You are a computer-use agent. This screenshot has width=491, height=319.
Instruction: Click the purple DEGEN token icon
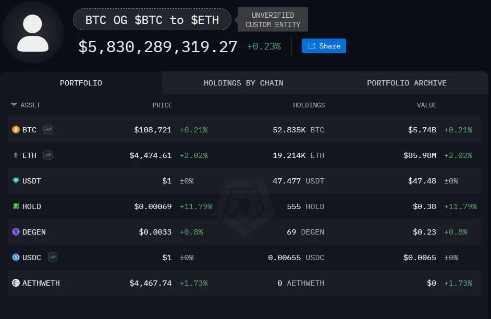tap(16, 231)
